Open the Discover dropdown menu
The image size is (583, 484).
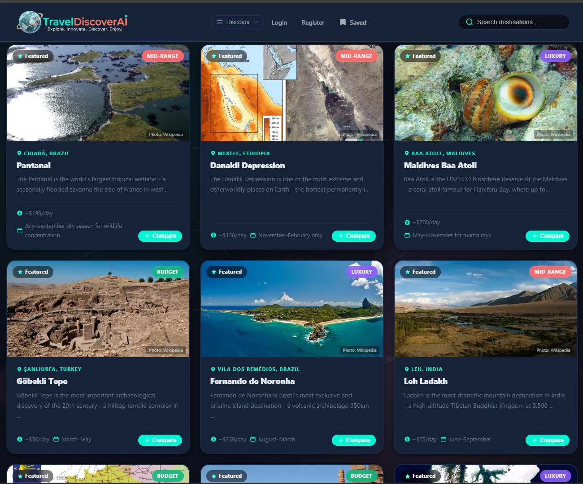pyautogui.click(x=237, y=22)
